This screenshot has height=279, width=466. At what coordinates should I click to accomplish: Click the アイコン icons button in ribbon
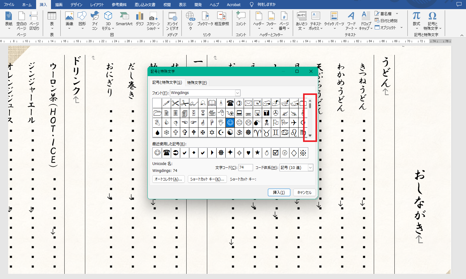(95, 21)
